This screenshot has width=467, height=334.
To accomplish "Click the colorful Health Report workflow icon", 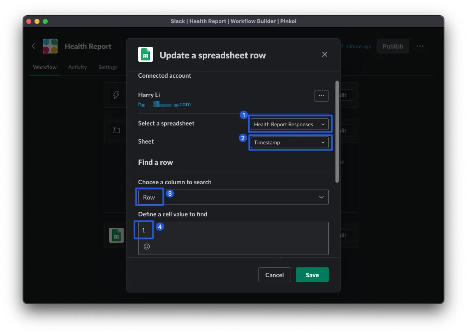I will (x=50, y=46).
